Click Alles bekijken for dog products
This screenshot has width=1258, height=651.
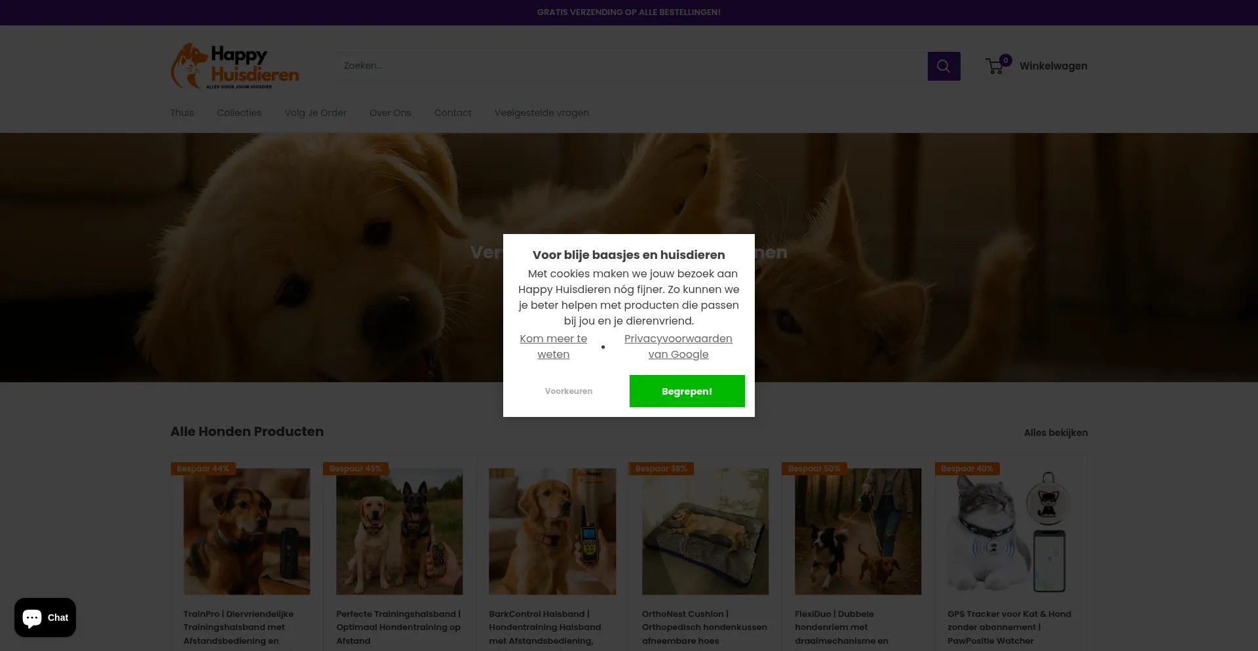[x=1056, y=433]
